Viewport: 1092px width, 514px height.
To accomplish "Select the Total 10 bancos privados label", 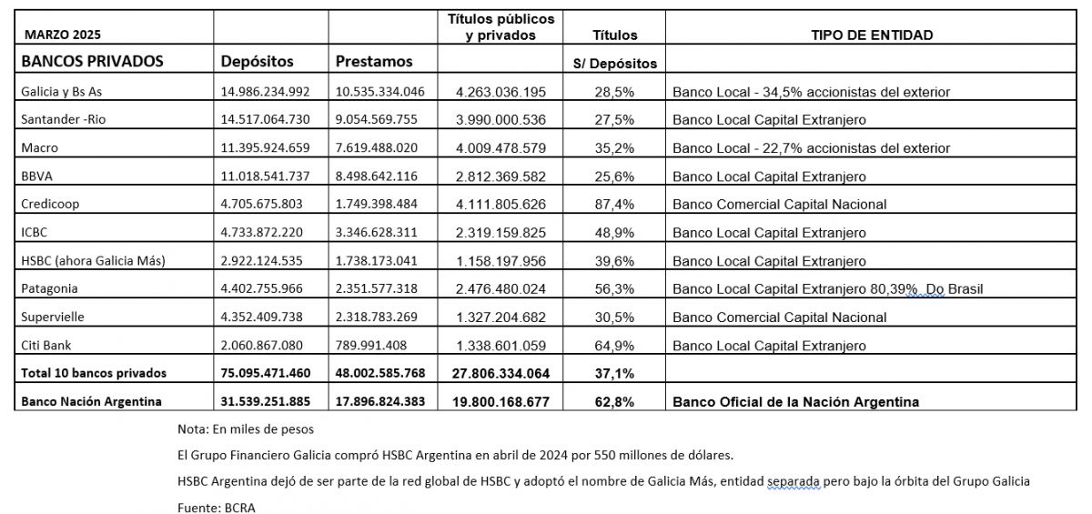I will 95,373.
